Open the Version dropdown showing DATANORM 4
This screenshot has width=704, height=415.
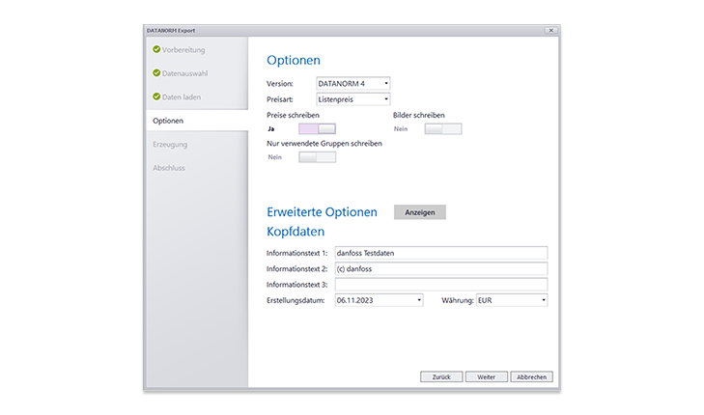tap(352, 83)
